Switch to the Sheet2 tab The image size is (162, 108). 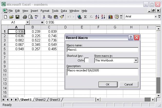[40, 100]
